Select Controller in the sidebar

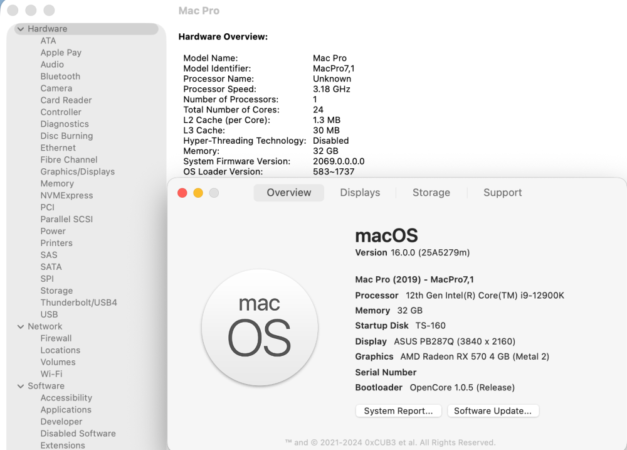61,112
